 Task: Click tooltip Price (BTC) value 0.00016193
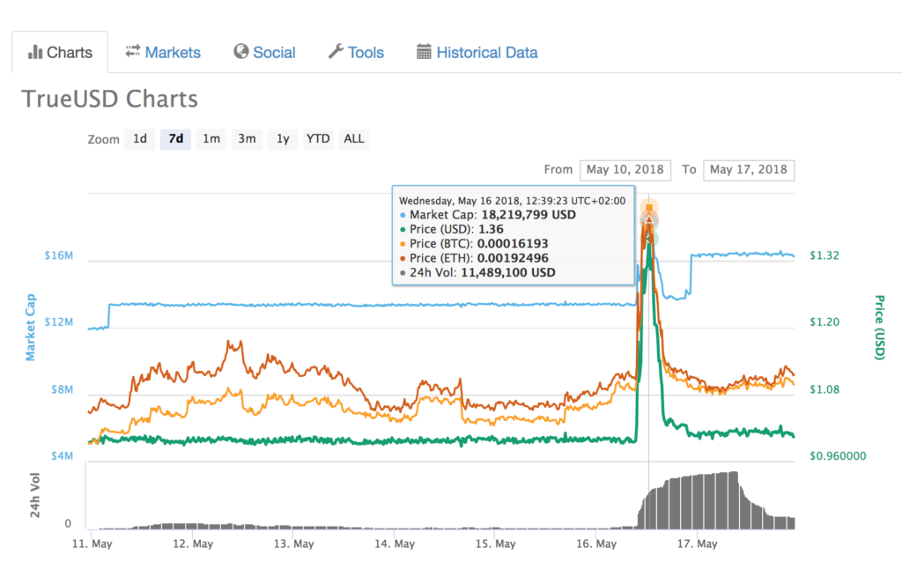(513, 243)
